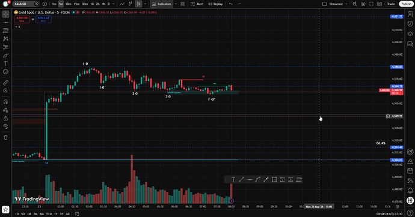This screenshot has height=217, width=415.
Task: Open the forecasting and measurement tools
Action: (5, 47)
